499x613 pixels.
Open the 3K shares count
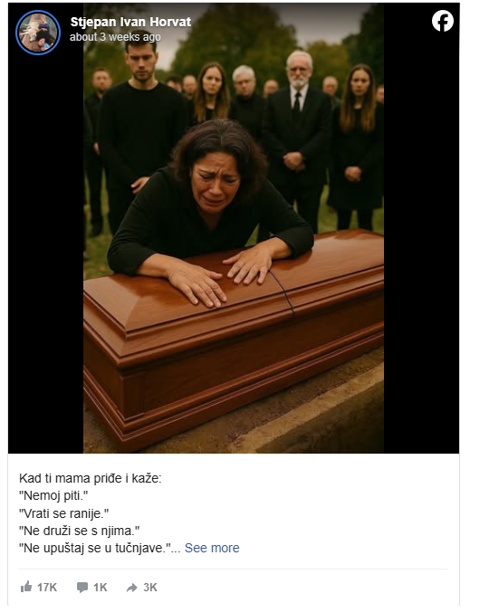[x=150, y=588]
